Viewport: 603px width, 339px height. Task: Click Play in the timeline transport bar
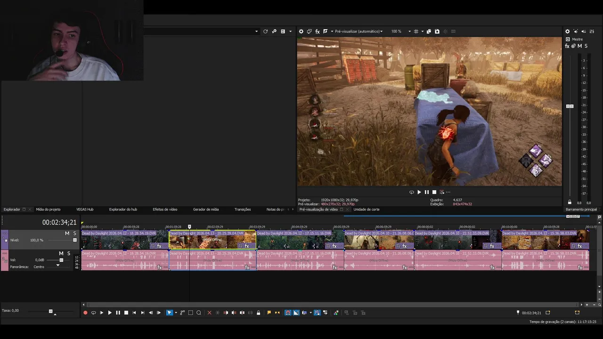click(110, 313)
